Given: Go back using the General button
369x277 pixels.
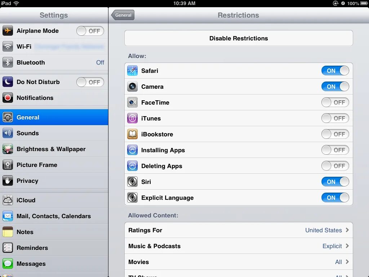Looking at the screenshot, I should pyautogui.click(x=123, y=15).
